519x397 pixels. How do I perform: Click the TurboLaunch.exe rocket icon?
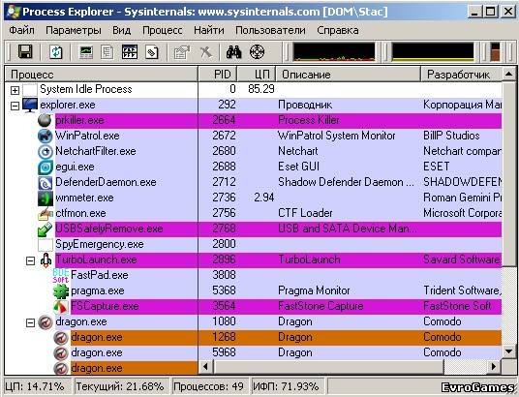point(46,260)
